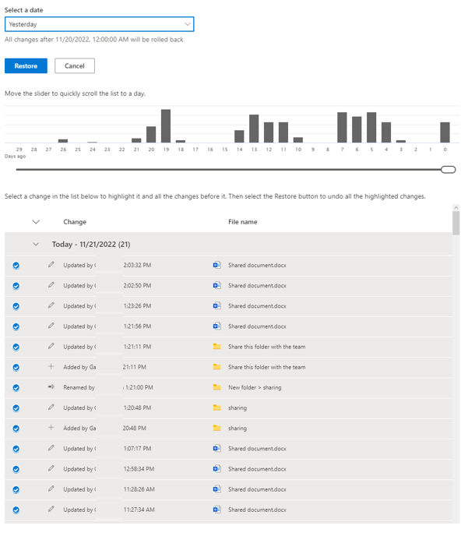The image size is (461, 536).
Task: Click the pencil icon for 12:58:34 PM update
Action: point(51,468)
